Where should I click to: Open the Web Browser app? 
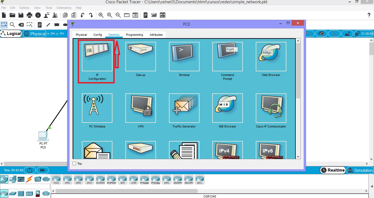pos(271,56)
